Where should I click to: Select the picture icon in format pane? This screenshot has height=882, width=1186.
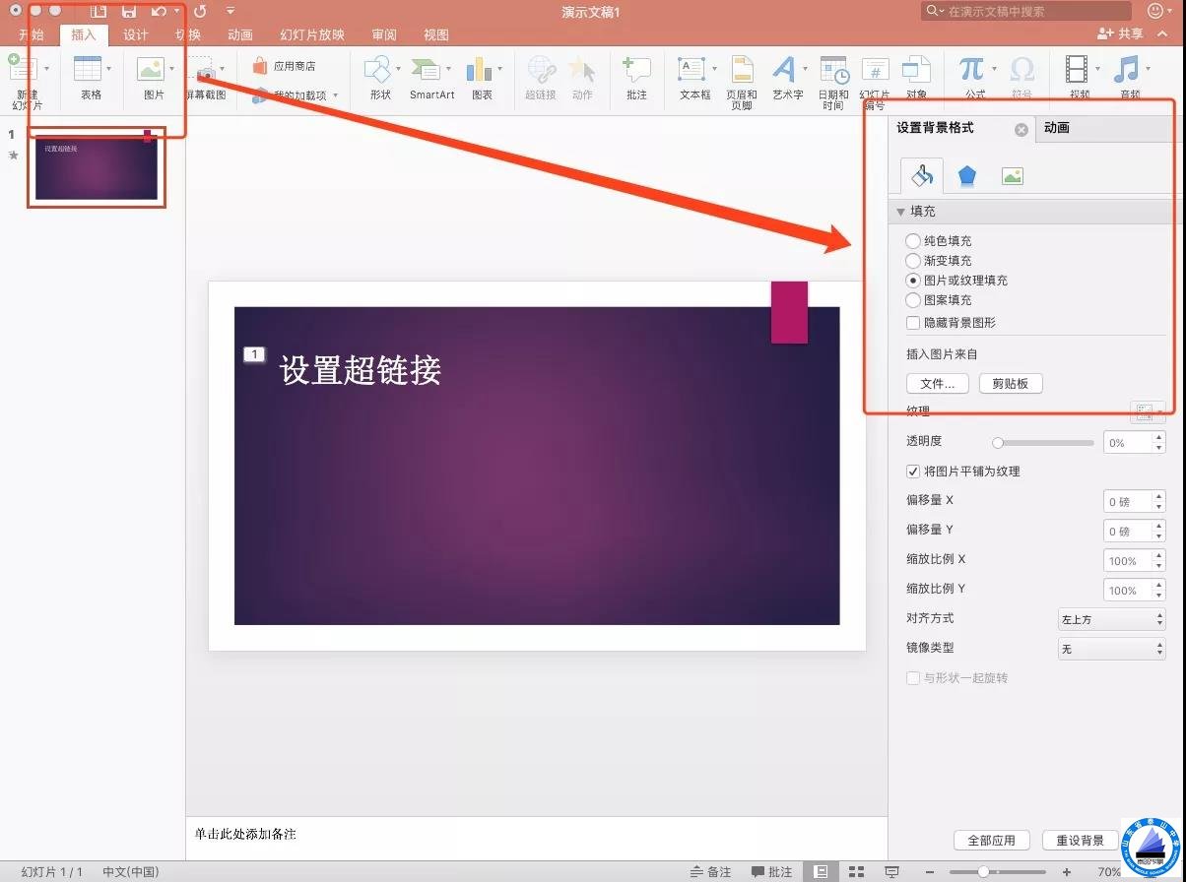(1012, 176)
